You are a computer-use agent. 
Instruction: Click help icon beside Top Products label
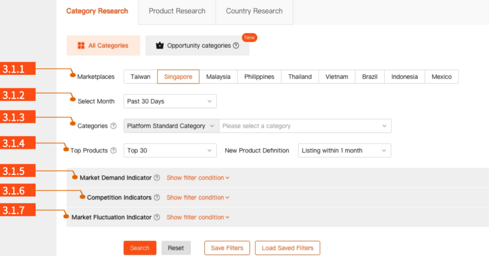click(x=113, y=151)
